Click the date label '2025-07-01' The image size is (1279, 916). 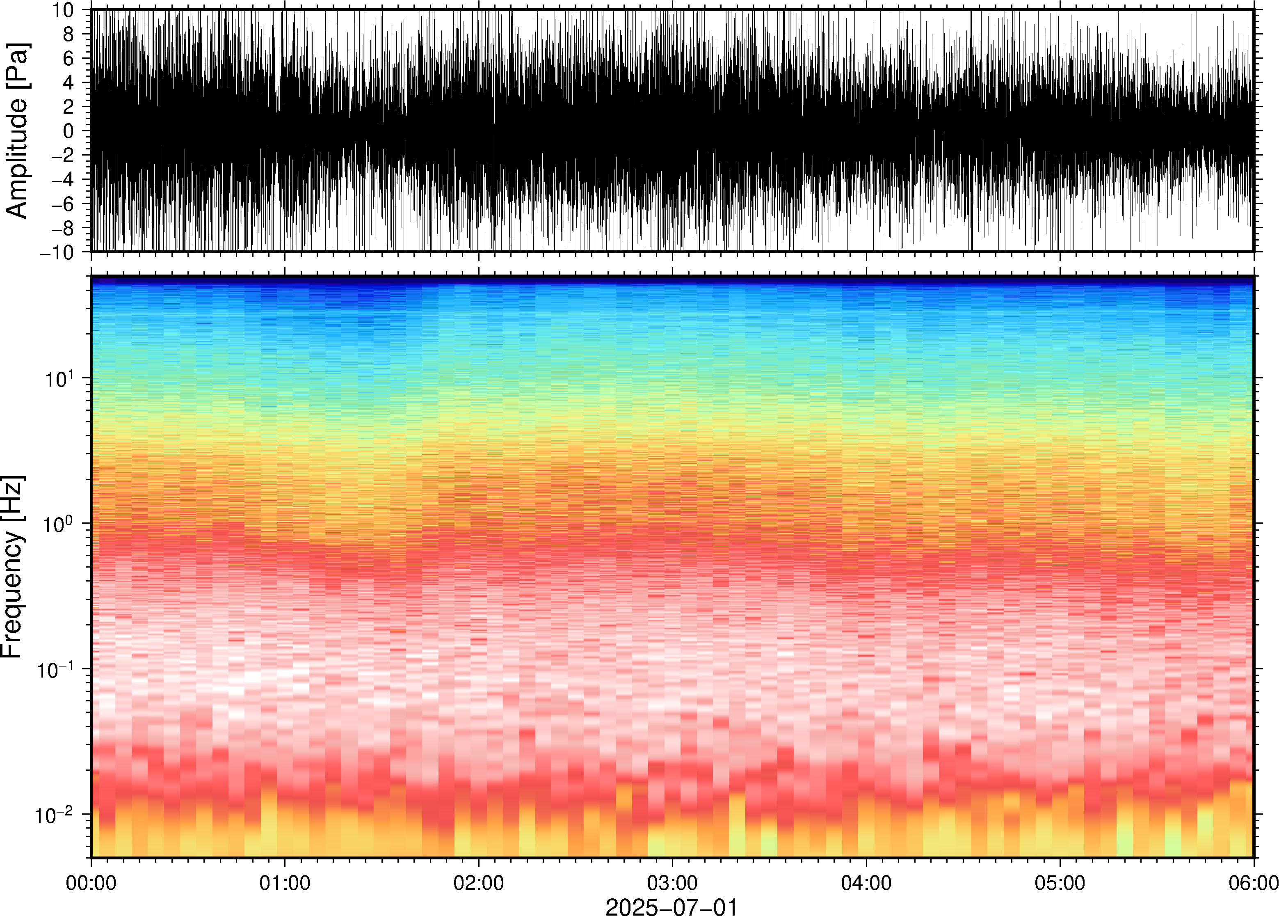671,907
